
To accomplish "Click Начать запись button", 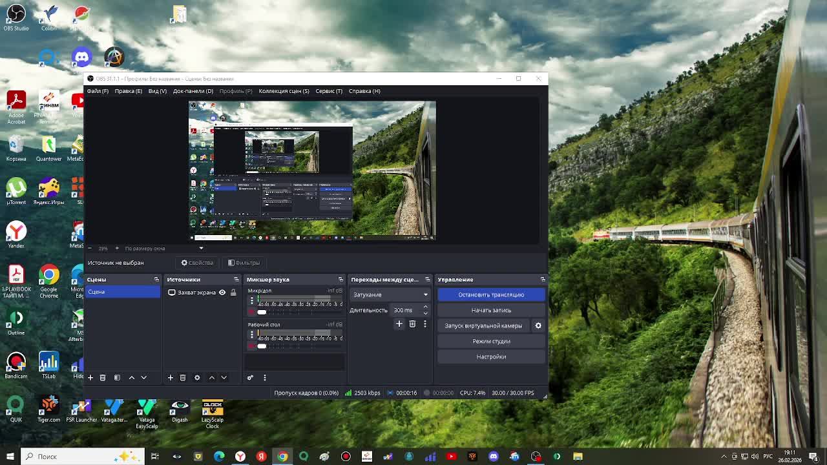I will pos(491,310).
